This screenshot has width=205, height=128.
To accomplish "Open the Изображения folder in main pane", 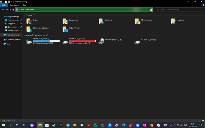I will click(143, 21).
